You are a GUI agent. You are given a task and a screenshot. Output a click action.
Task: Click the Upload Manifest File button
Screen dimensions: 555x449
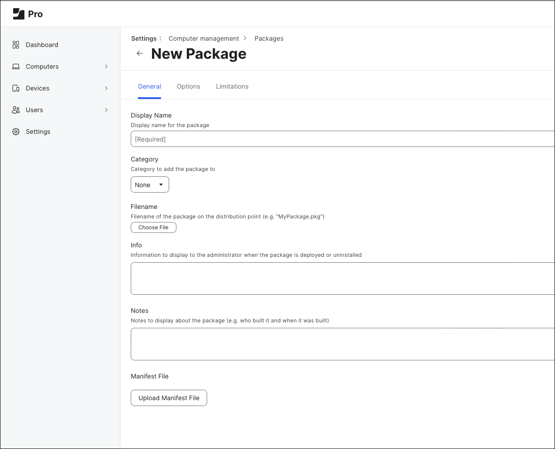[x=169, y=398]
